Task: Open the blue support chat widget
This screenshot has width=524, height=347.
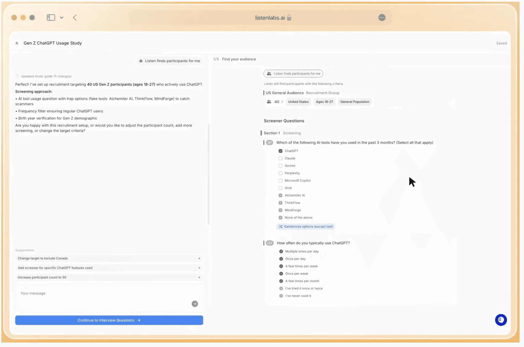Action: [501, 320]
